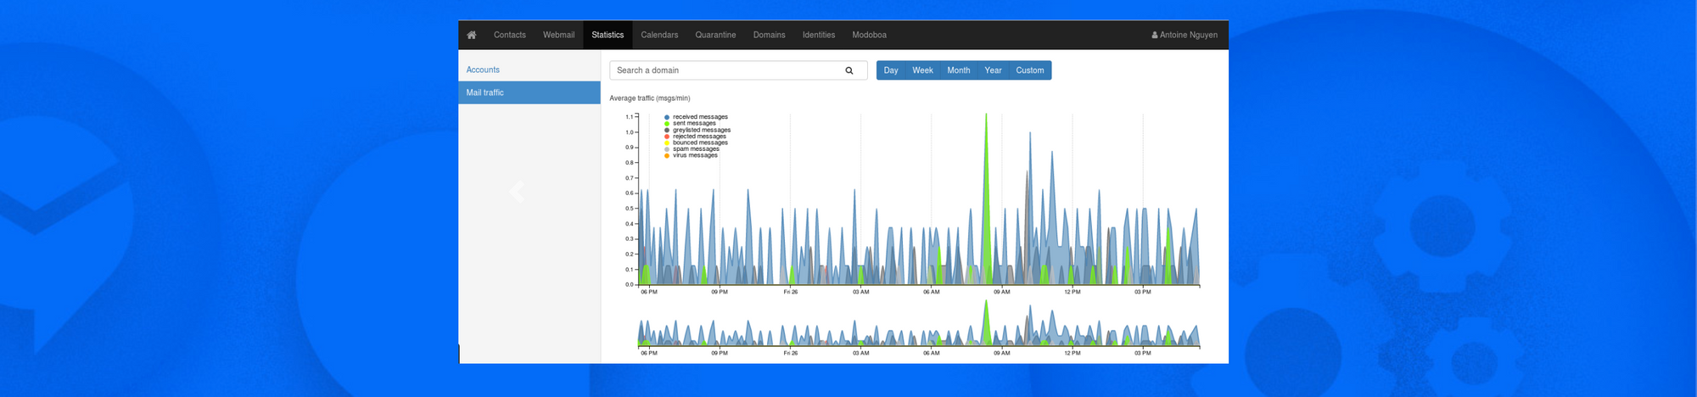Click the 09 AM label under the overview chart
This screenshot has height=397, width=1697.
tap(1002, 353)
